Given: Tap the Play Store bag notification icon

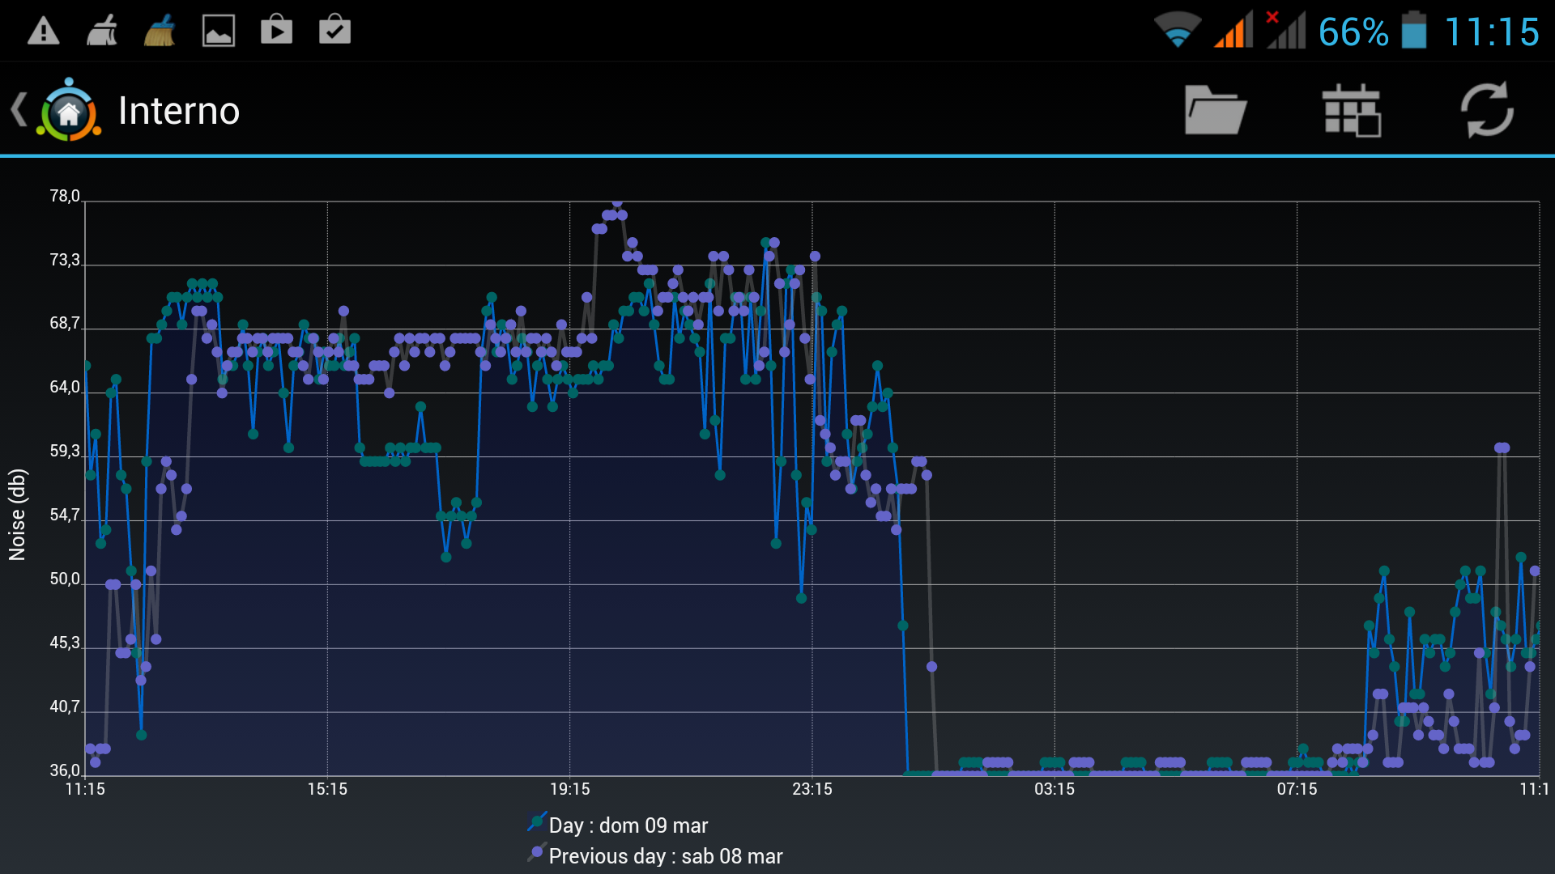Looking at the screenshot, I should [x=276, y=32].
